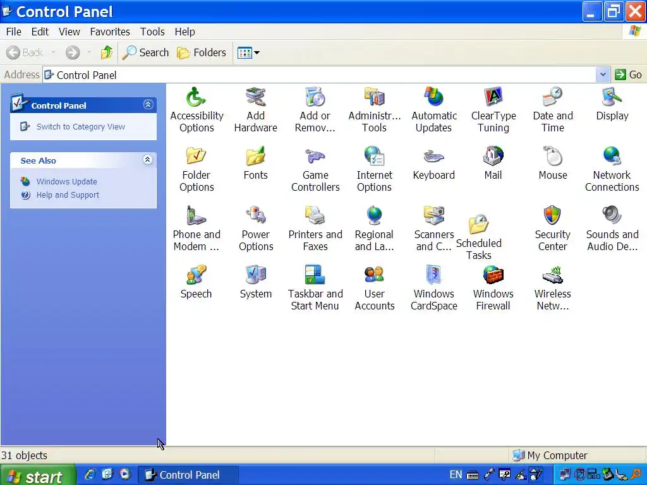Select the Mouse icon
The height and width of the screenshot is (485, 647).
click(552, 157)
